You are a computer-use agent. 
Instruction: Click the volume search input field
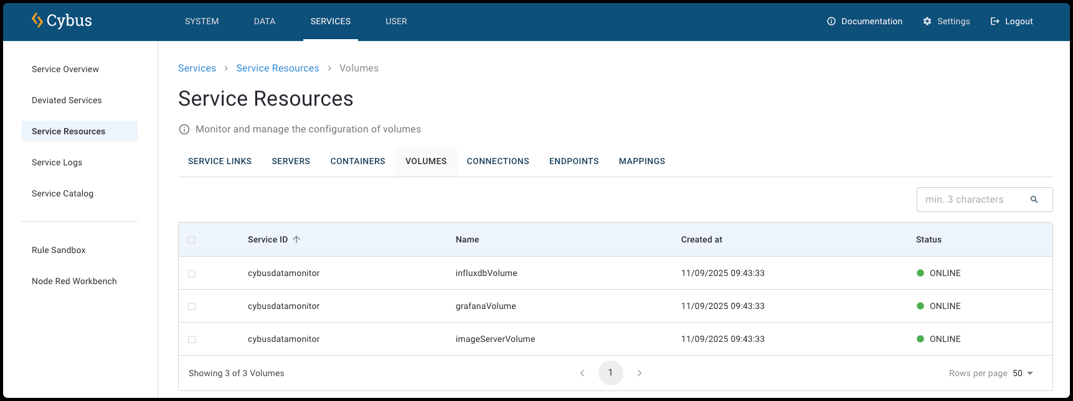pos(971,200)
